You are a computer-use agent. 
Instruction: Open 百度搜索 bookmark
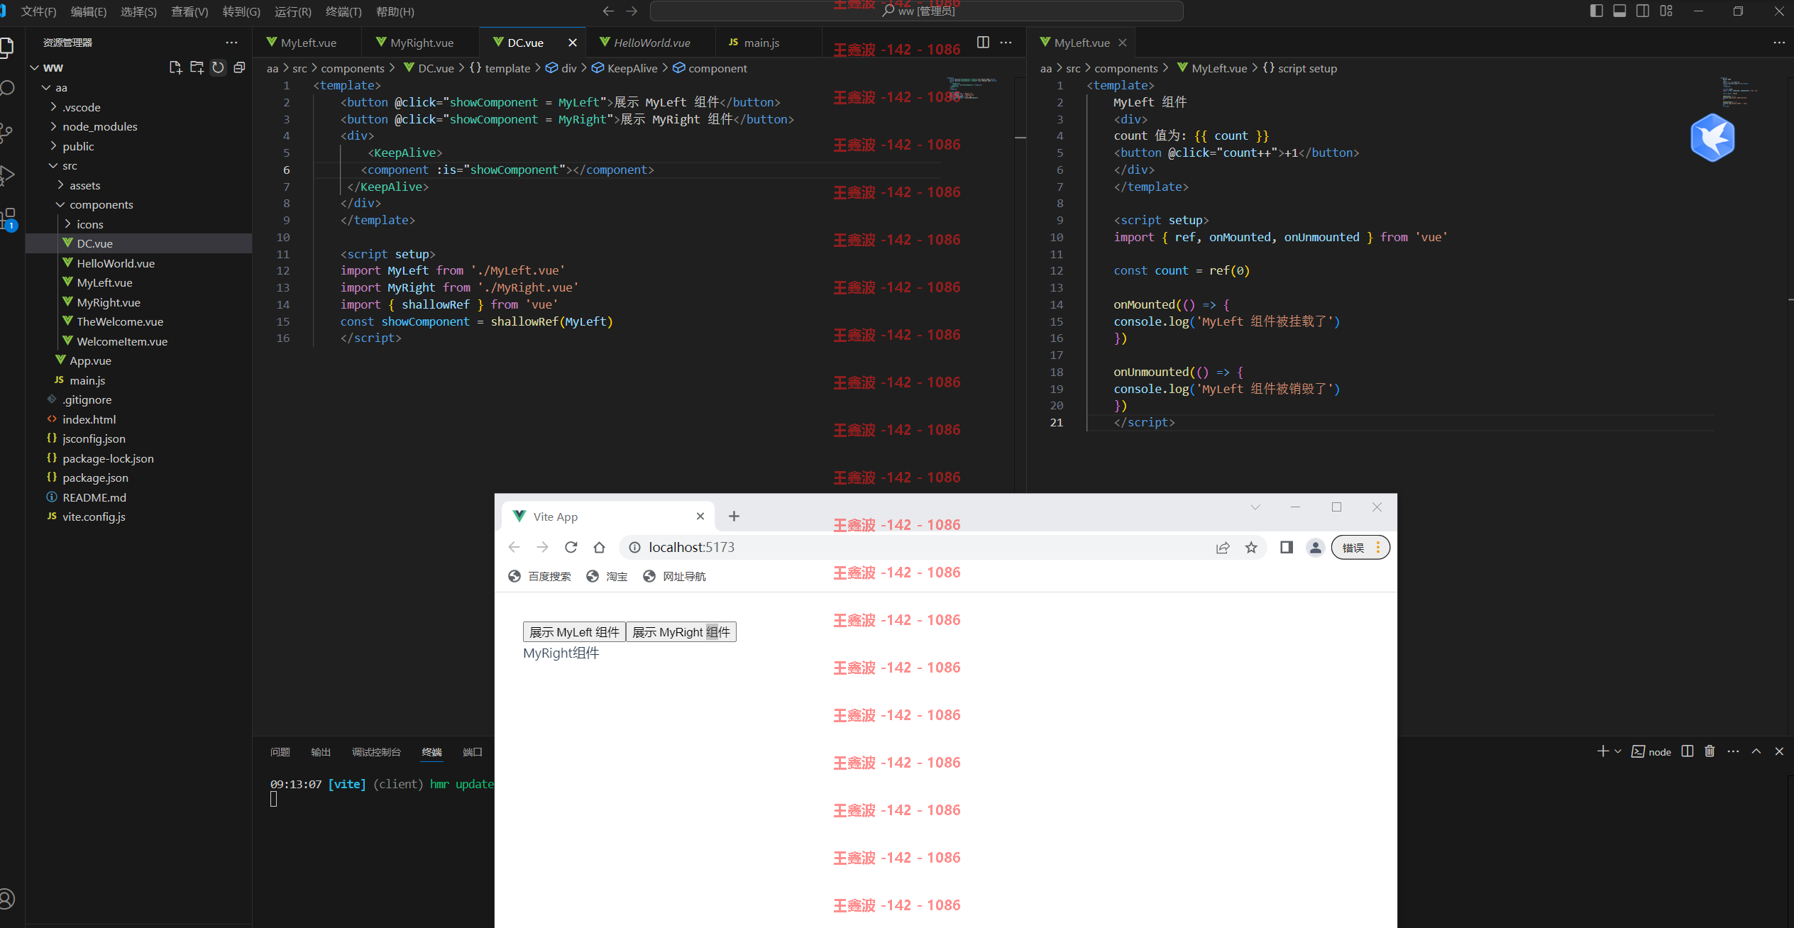click(x=540, y=576)
